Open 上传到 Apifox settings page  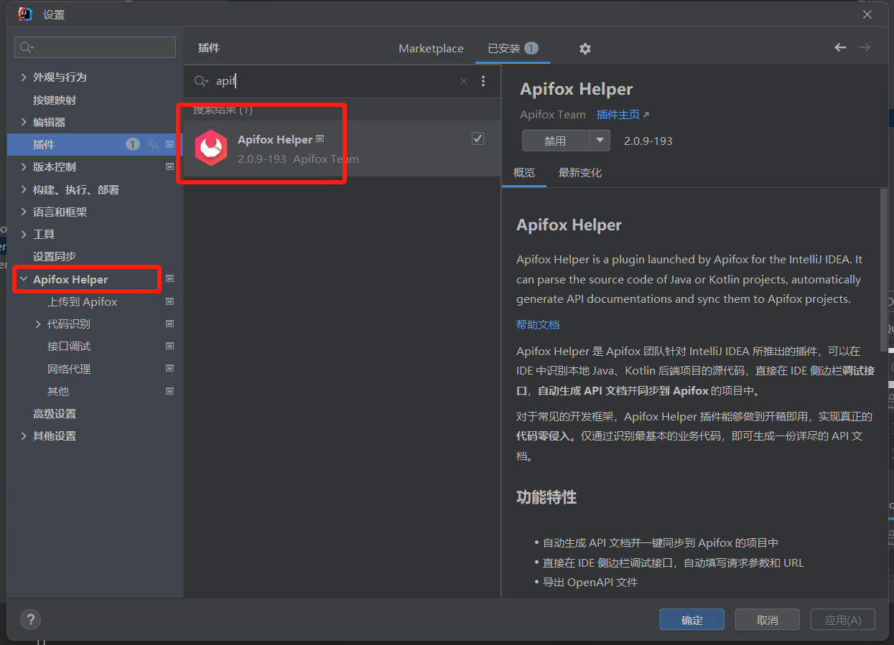click(83, 301)
